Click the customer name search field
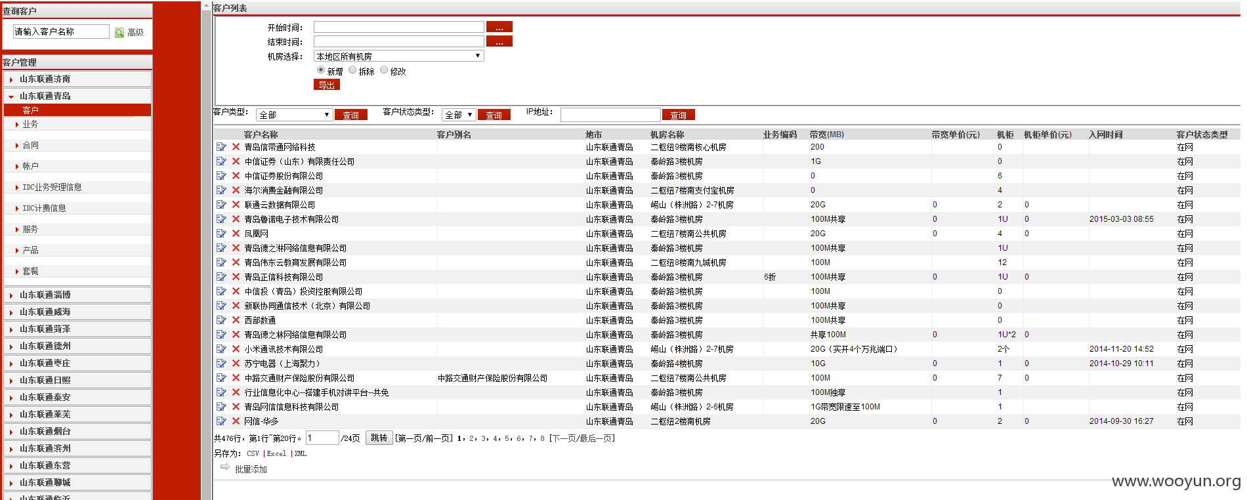1247x500 pixels. [x=61, y=31]
